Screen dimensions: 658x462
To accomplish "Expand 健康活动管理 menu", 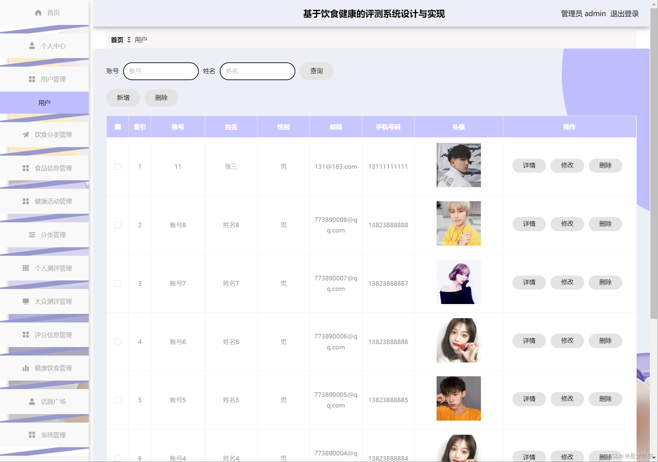I will pyautogui.click(x=44, y=201).
